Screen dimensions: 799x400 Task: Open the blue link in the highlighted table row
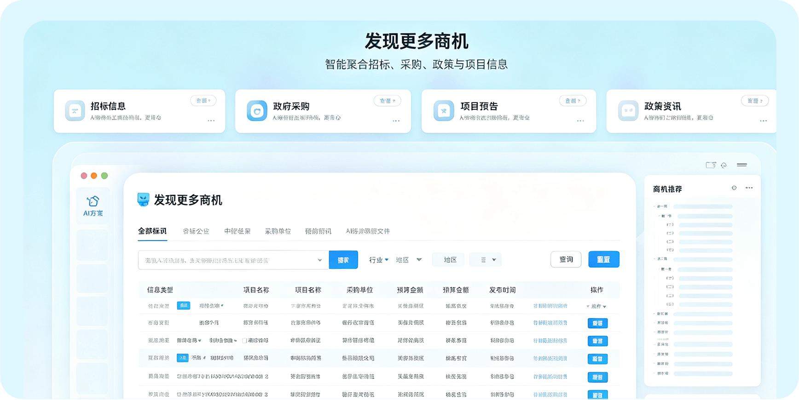[550, 358]
